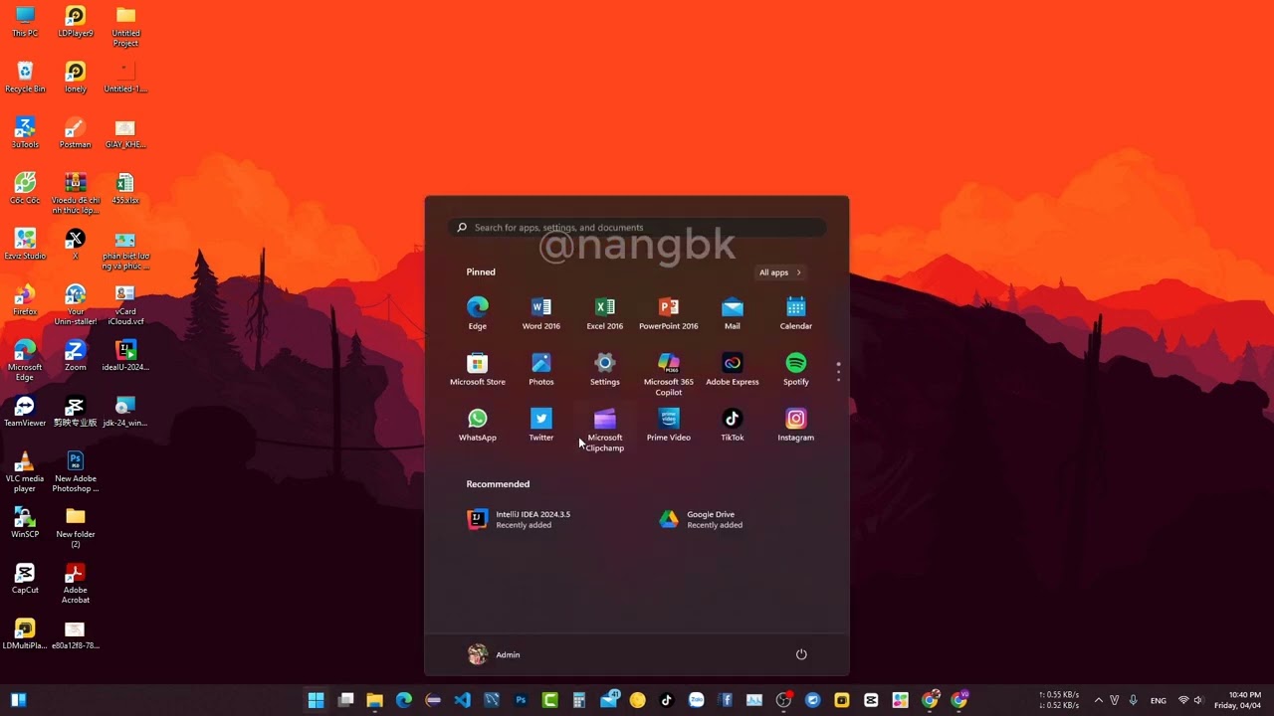
Task: Select the Zoom desktop shortcut
Action: coord(76,356)
